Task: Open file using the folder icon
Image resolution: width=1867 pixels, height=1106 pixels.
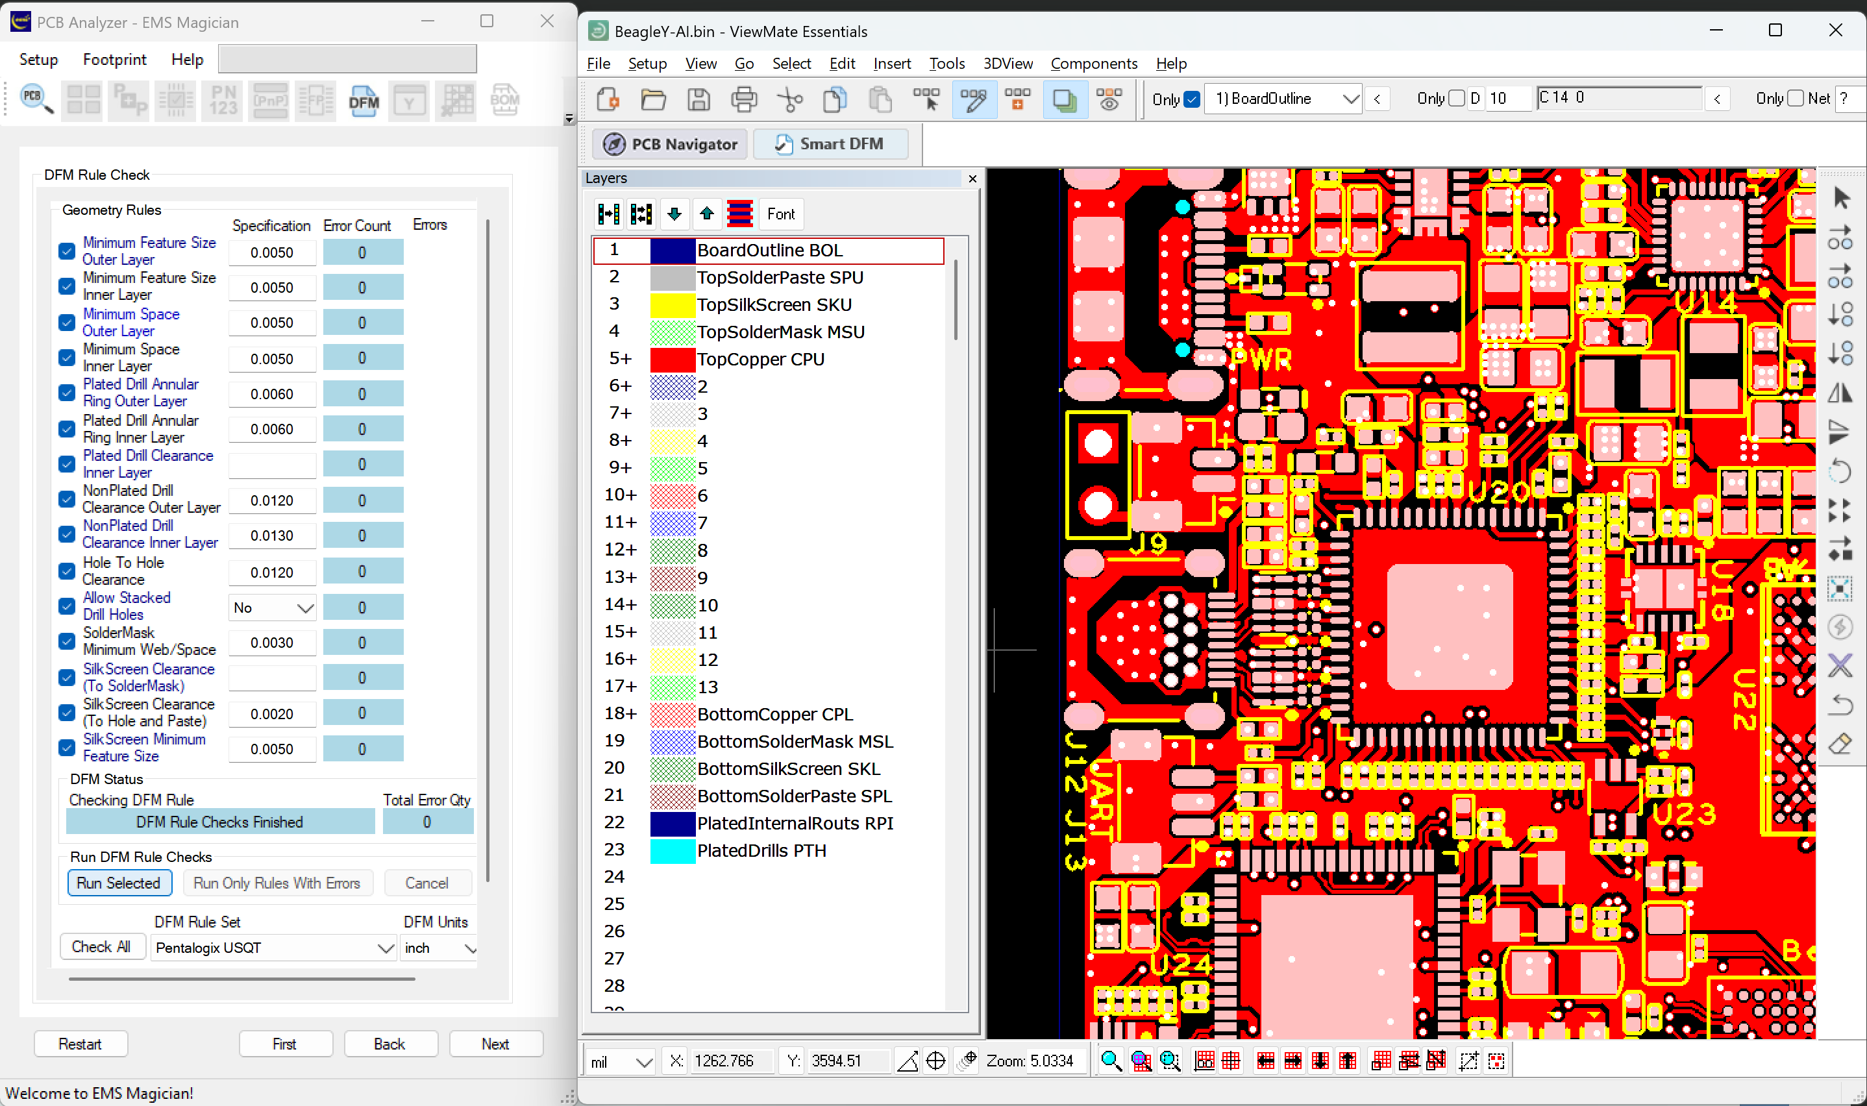Action: click(653, 99)
